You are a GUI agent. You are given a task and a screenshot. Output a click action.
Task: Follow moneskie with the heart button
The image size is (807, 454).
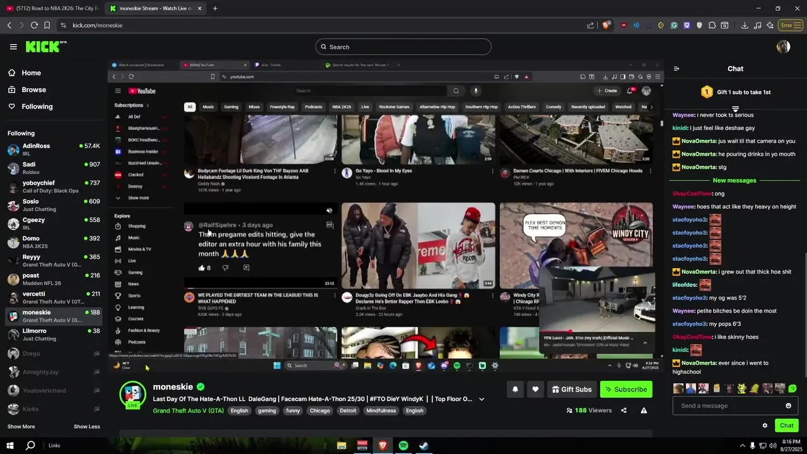pyautogui.click(x=535, y=390)
